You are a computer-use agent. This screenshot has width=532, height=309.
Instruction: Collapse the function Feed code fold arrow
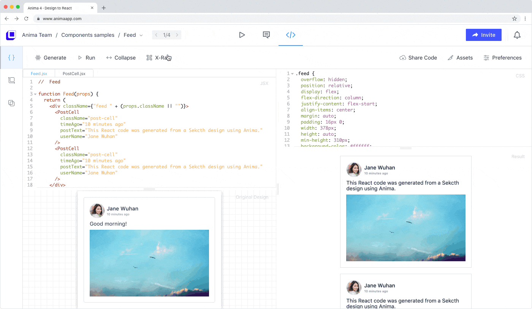[35, 94]
